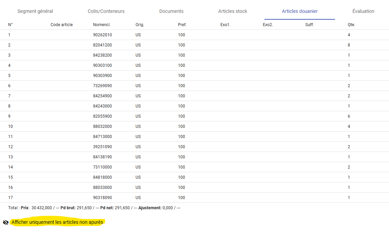Switch to the Évaluation tab

(363, 11)
